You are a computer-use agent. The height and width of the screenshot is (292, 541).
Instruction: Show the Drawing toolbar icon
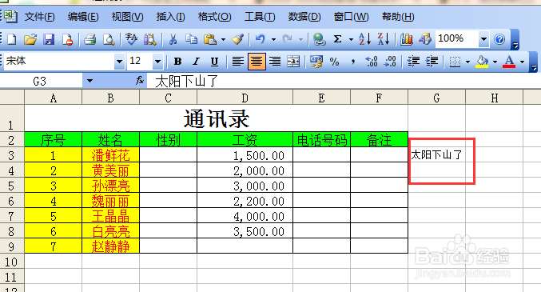(425, 39)
